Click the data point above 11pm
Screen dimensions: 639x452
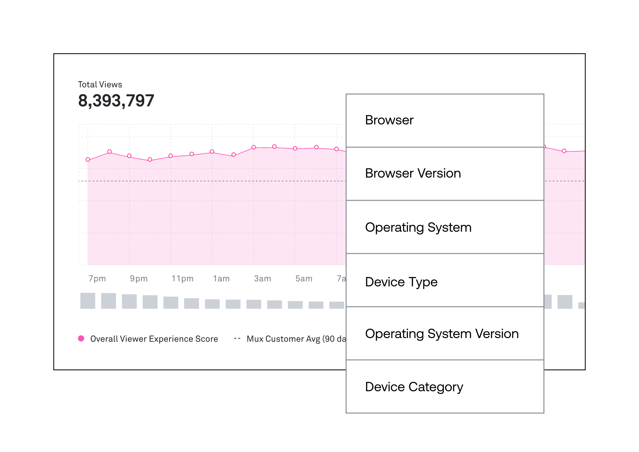171,156
